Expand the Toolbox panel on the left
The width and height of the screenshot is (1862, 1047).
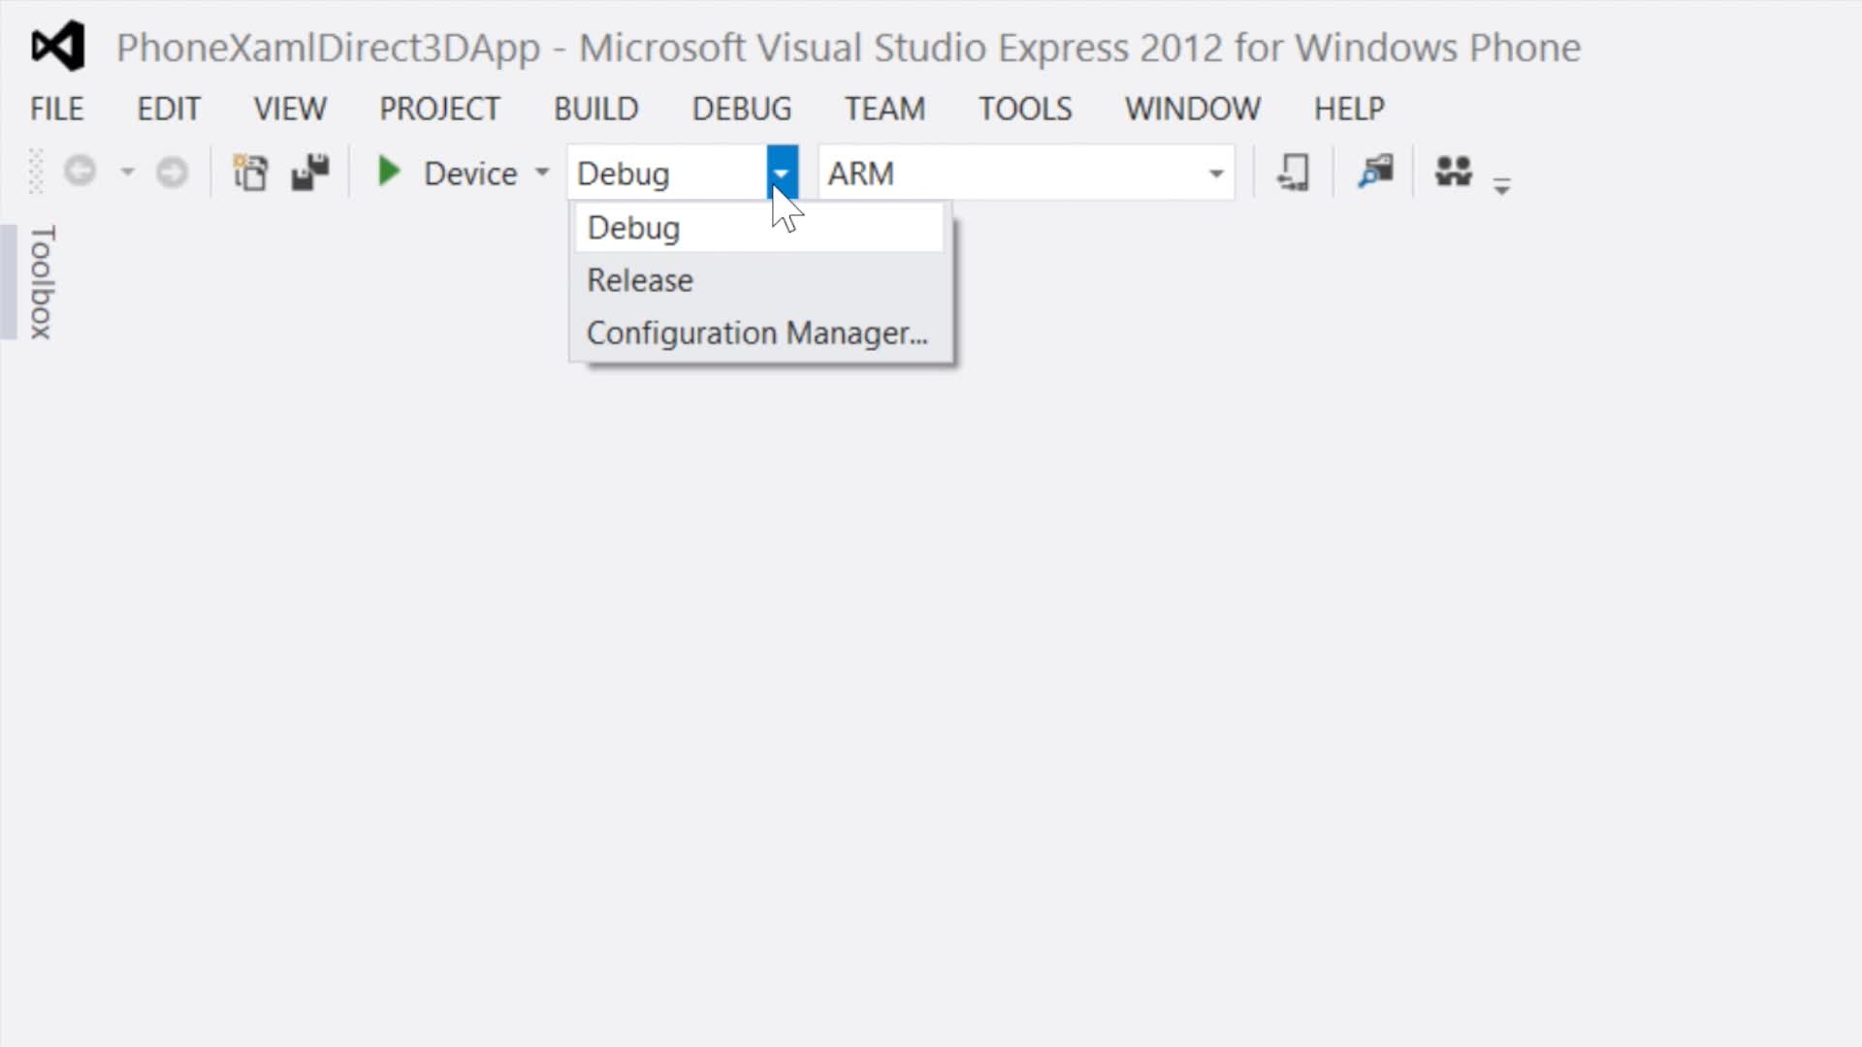(x=39, y=283)
